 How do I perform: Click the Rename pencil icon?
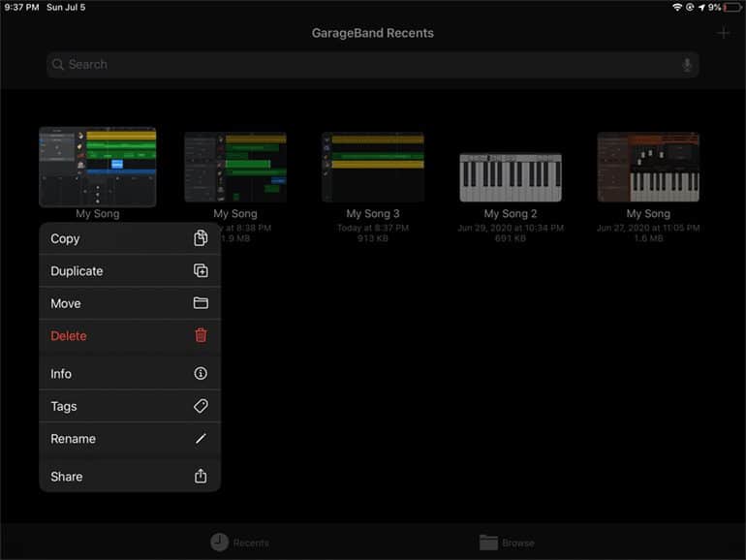point(201,439)
